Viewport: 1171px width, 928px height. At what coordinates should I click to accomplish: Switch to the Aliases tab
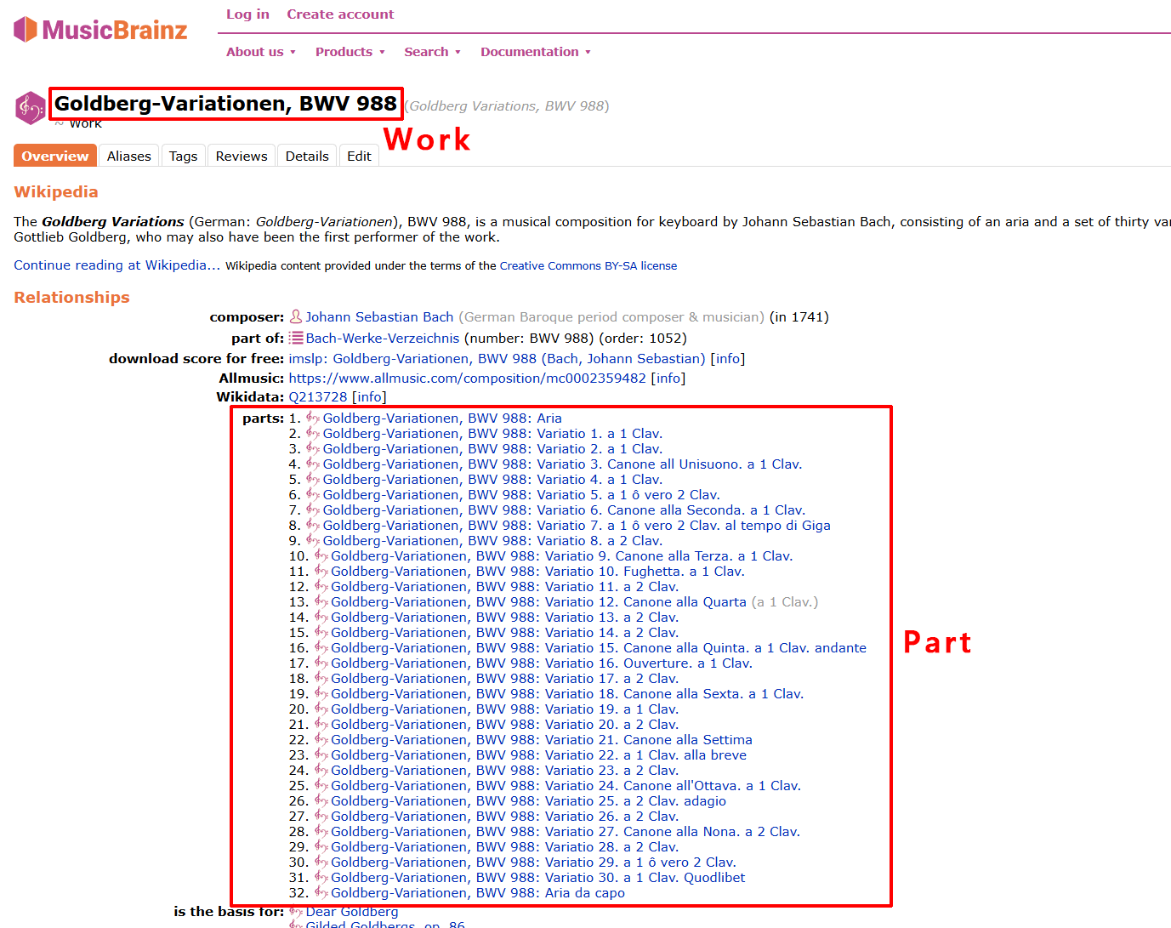click(x=129, y=156)
